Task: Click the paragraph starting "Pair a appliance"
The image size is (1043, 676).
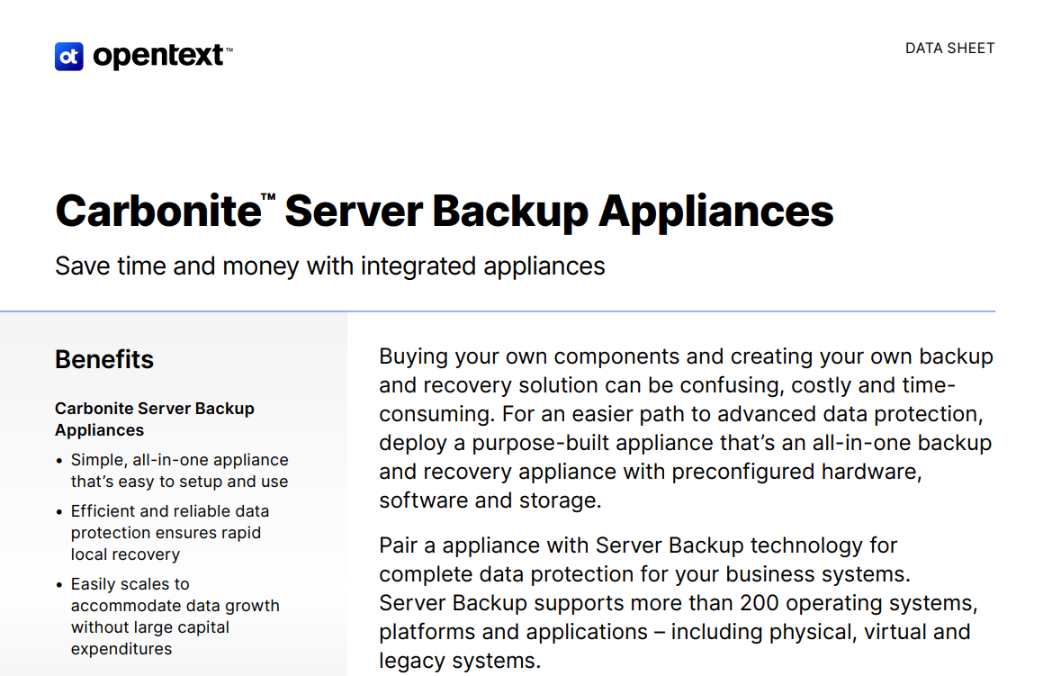Action: [x=674, y=603]
